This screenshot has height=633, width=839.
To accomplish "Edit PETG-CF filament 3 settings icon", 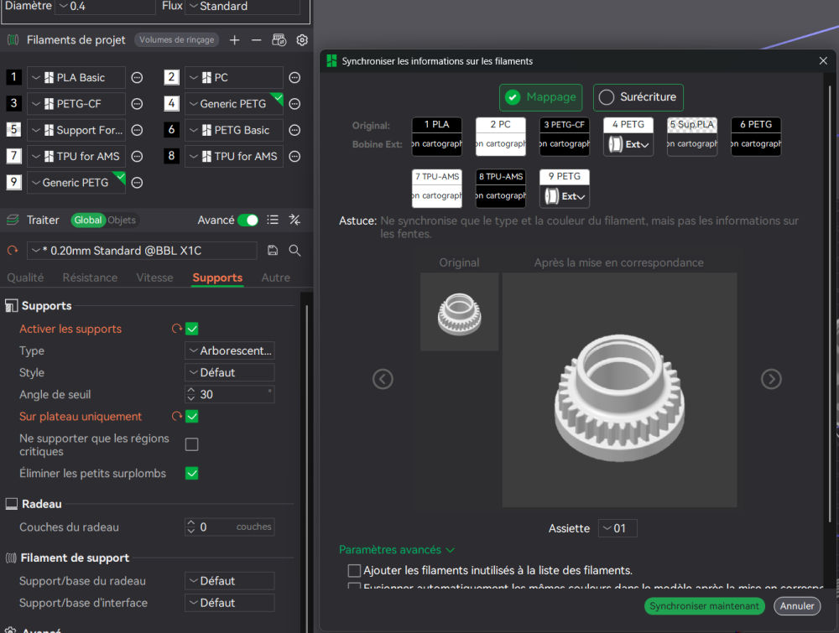I will point(137,104).
